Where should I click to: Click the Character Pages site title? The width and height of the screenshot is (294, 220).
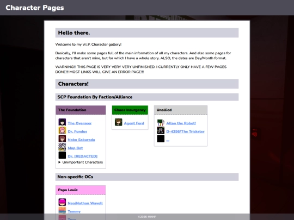(x=35, y=8)
